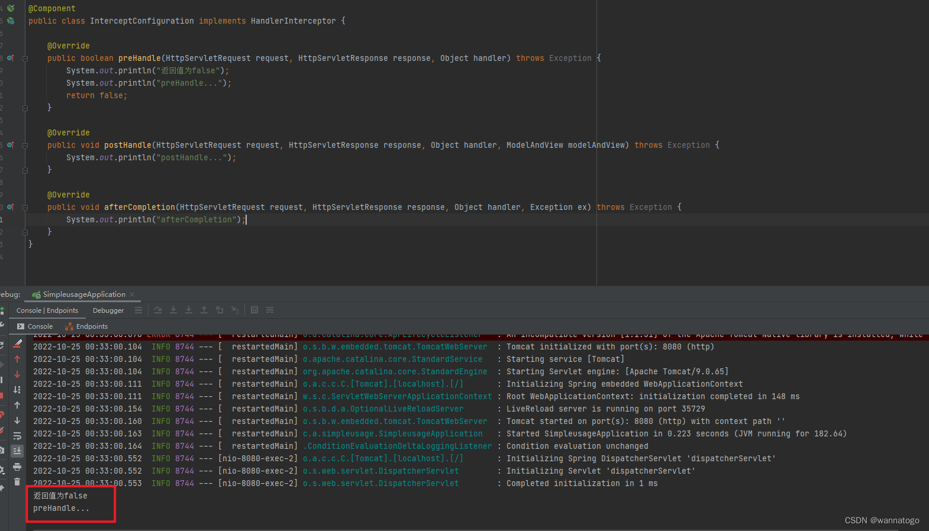Click the fold end marker closing postHandle
The height and width of the screenshot is (531, 929).
click(25, 170)
